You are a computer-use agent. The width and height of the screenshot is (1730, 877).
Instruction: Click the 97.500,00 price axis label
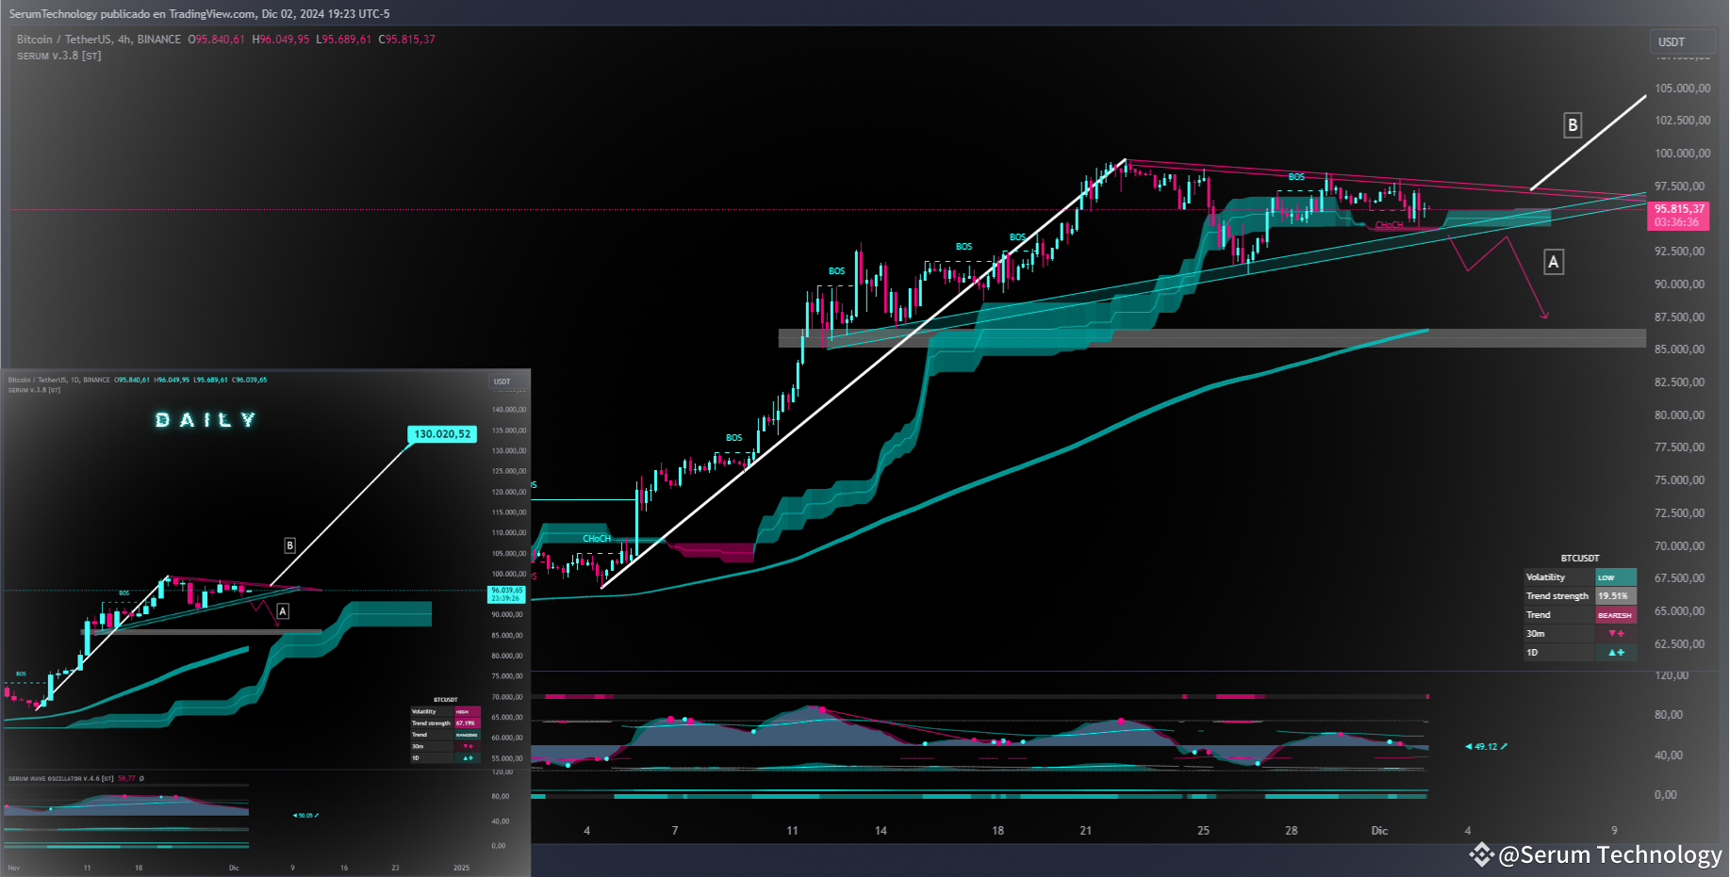click(x=1680, y=187)
